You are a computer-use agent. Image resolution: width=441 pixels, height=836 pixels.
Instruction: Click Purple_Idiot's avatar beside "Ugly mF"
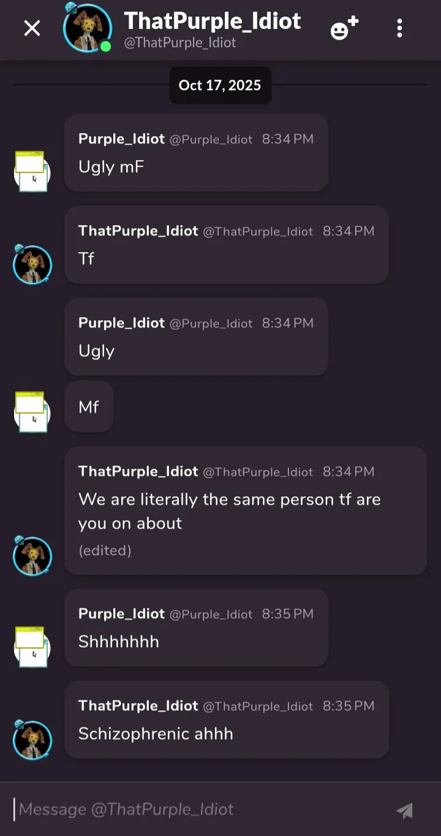[32, 172]
